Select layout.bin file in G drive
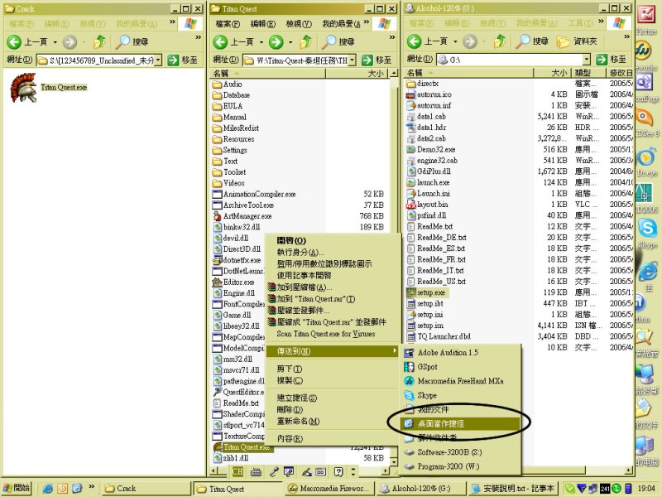This screenshot has width=662, height=497. tap(427, 204)
